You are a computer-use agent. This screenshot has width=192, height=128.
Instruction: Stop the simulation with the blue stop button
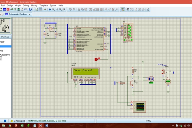click(5, 121)
